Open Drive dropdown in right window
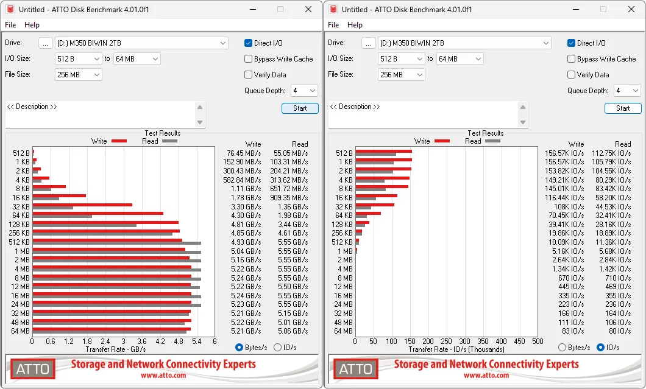This screenshot has height=389, width=646. pos(464,43)
